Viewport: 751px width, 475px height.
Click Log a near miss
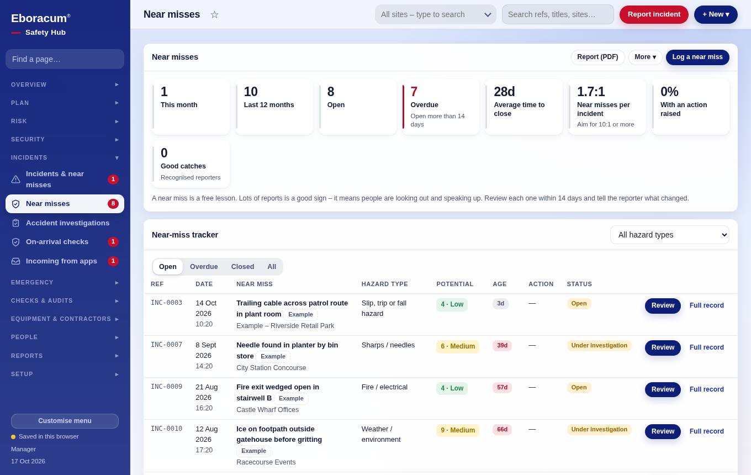pos(697,57)
